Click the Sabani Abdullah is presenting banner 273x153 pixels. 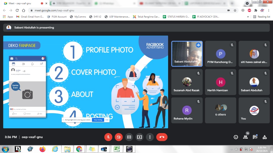[136, 28]
